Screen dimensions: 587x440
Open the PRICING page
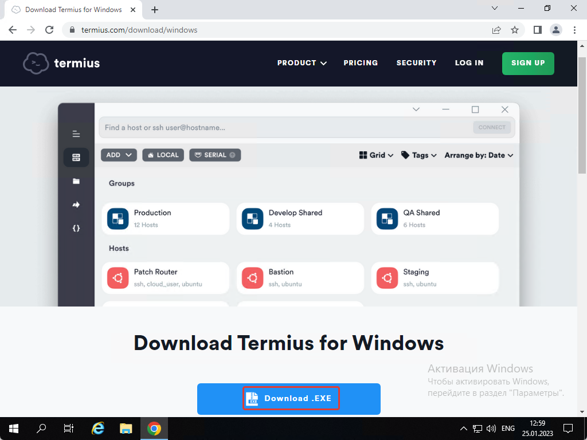(x=361, y=63)
